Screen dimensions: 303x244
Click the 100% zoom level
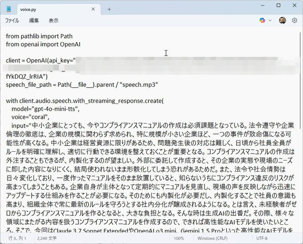click(179, 238)
